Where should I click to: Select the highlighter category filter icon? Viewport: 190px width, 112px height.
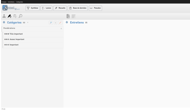[9, 16]
